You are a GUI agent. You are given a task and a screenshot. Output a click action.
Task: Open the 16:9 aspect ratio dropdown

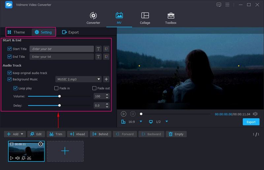pos(141,122)
